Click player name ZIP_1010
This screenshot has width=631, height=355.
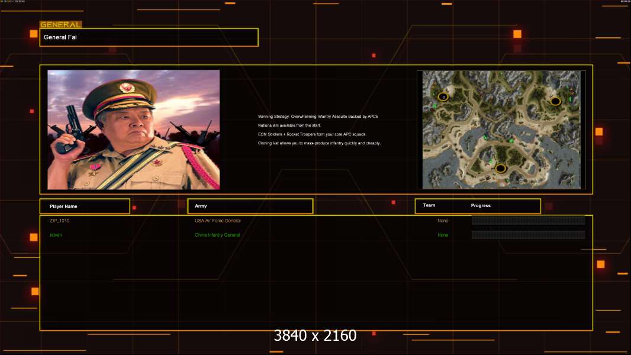pos(60,221)
